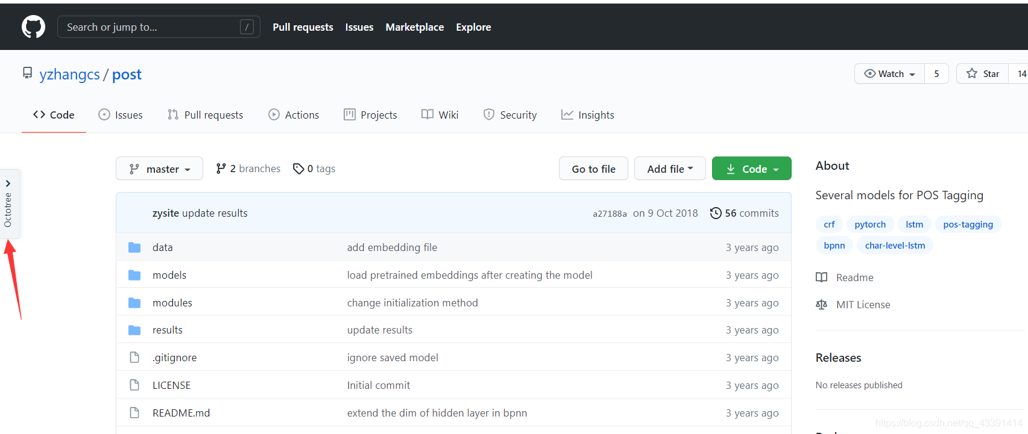Open the 0 tags link

[x=314, y=169]
